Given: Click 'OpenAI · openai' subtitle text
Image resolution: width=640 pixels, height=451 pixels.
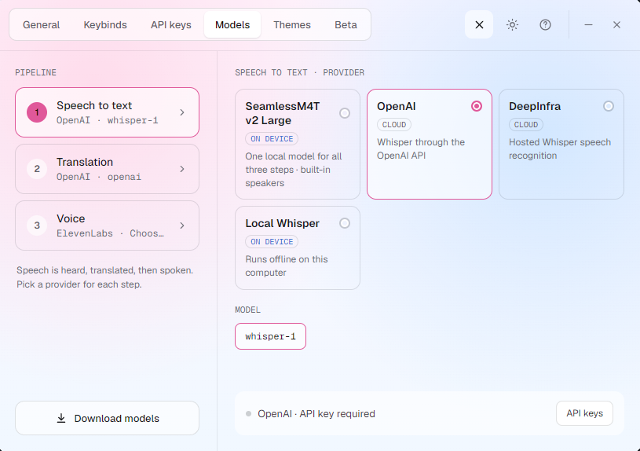Looking at the screenshot, I should 99,177.
